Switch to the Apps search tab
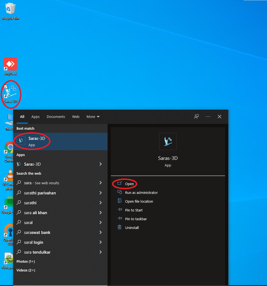This screenshot has height=286, width=267. 35,117
